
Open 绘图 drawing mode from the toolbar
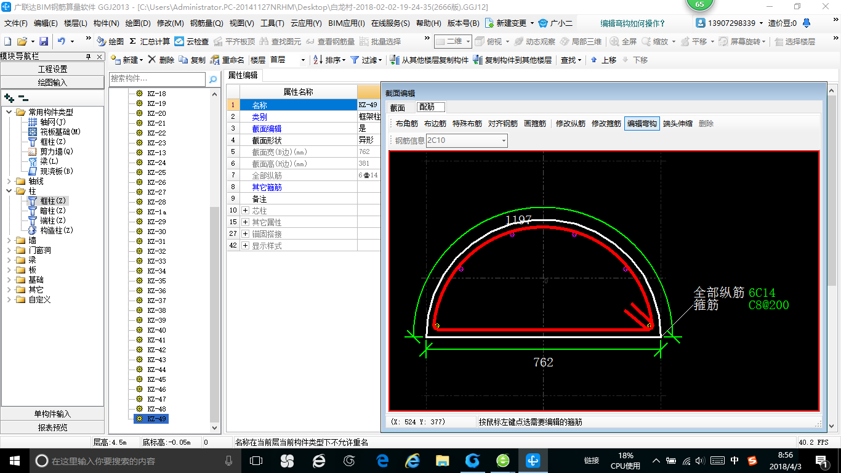tap(110, 41)
